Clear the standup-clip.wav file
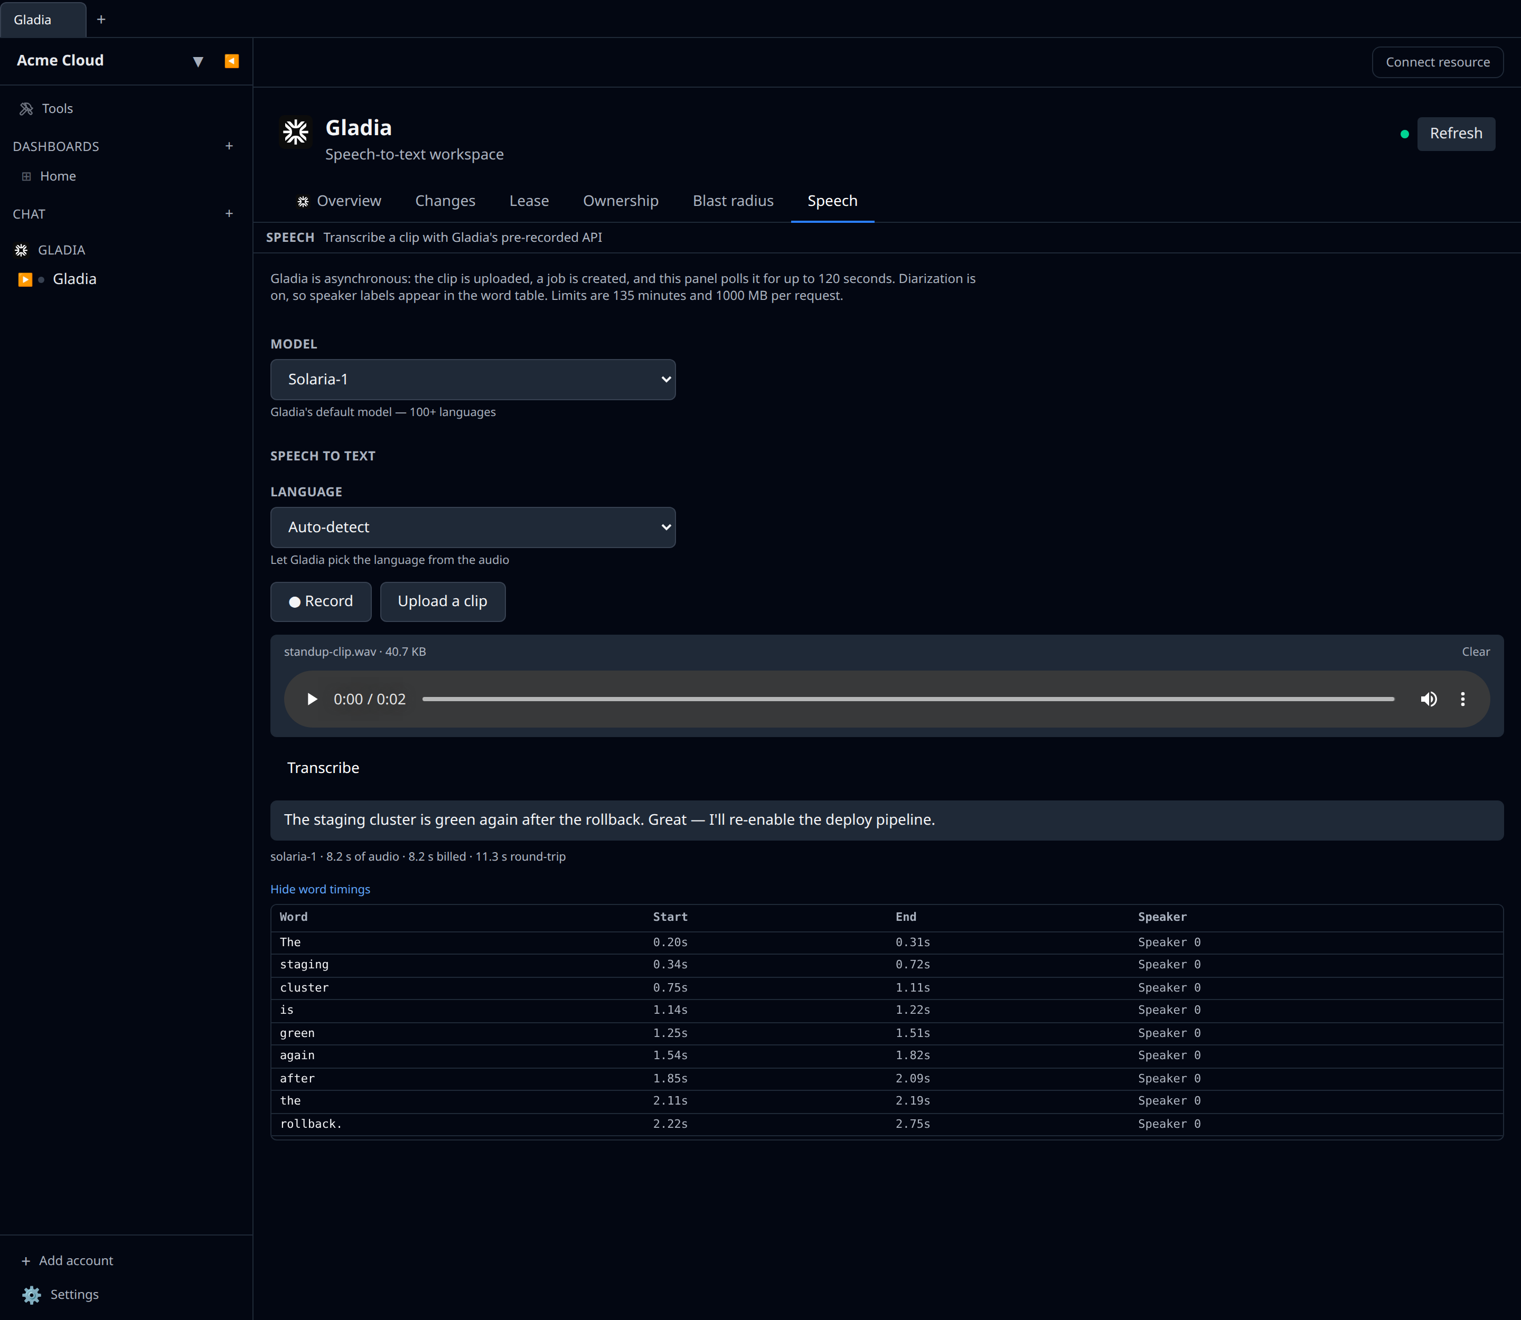 [1475, 652]
